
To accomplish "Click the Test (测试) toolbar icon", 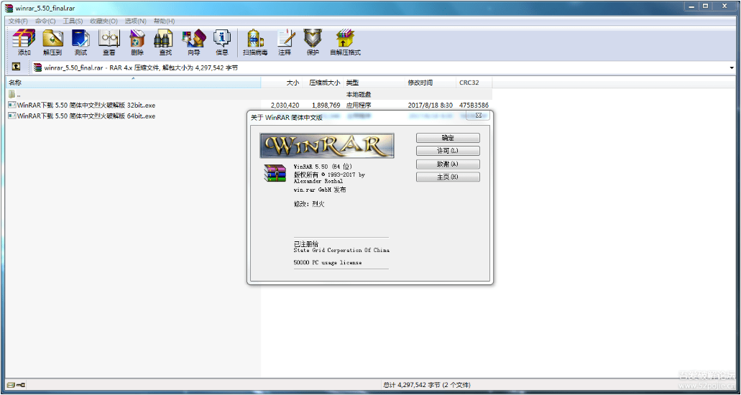I will 80,42.
